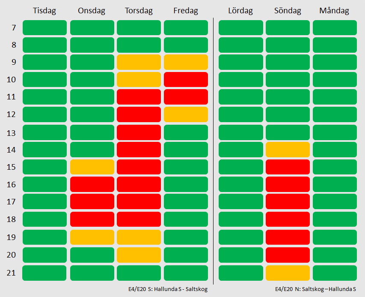Click the yellow Söndag cell at hour 14

[288, 150]
